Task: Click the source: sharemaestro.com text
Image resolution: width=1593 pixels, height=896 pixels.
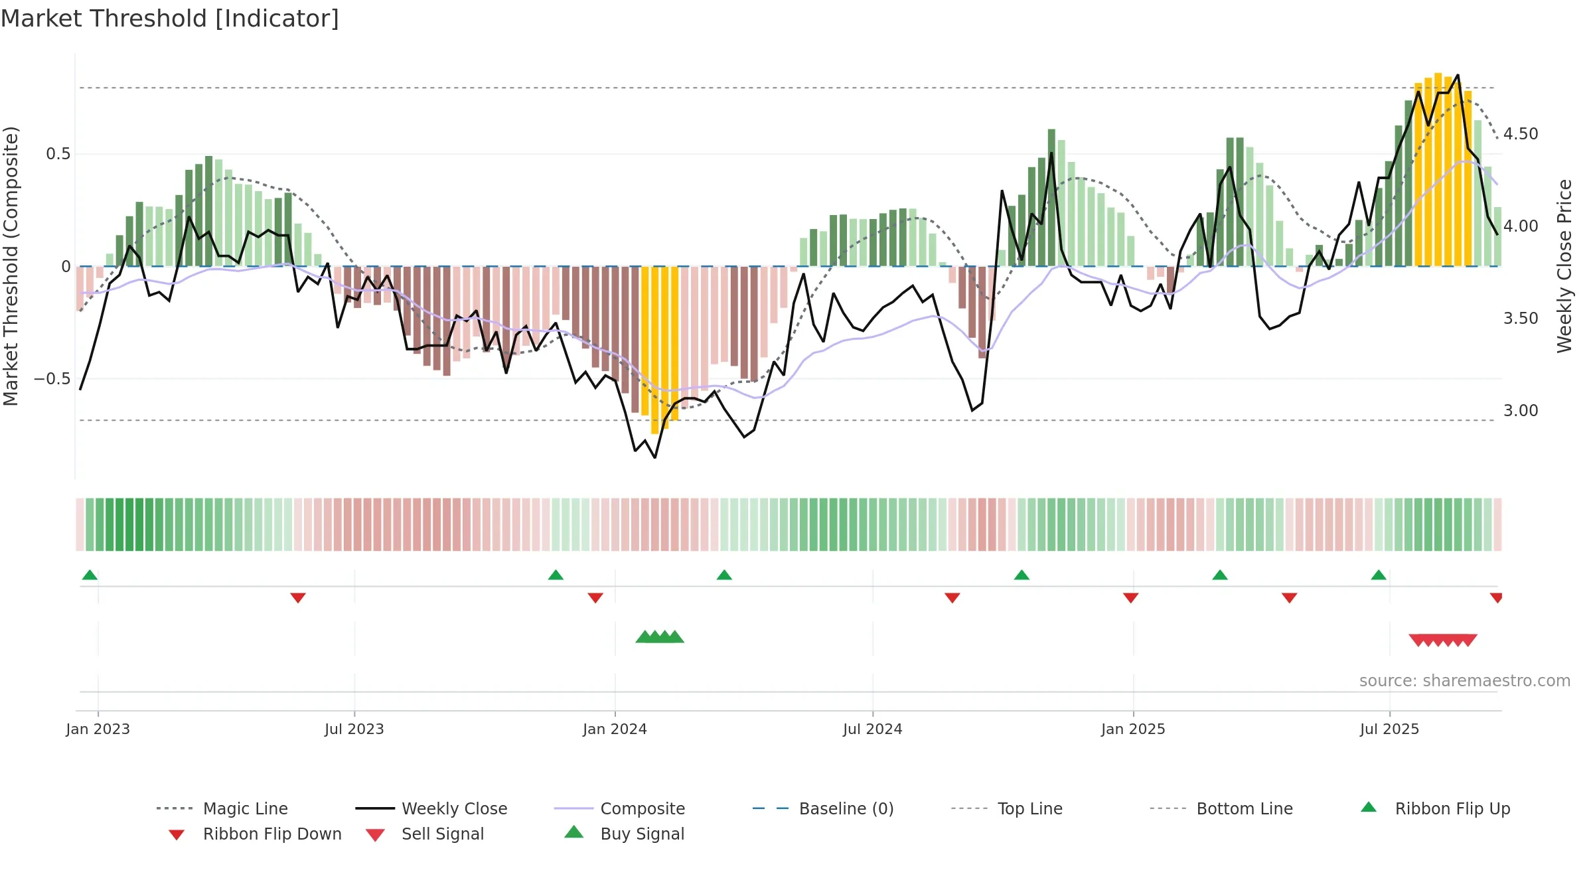Action: (1465, 681)
